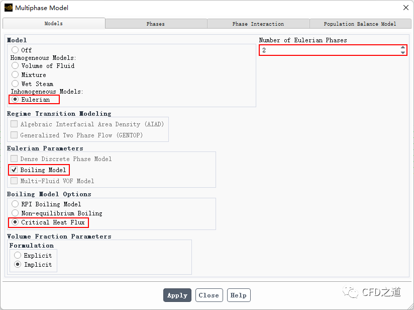
Task: Turn the multiphase model Off
Action: click(x=15, y=50)
